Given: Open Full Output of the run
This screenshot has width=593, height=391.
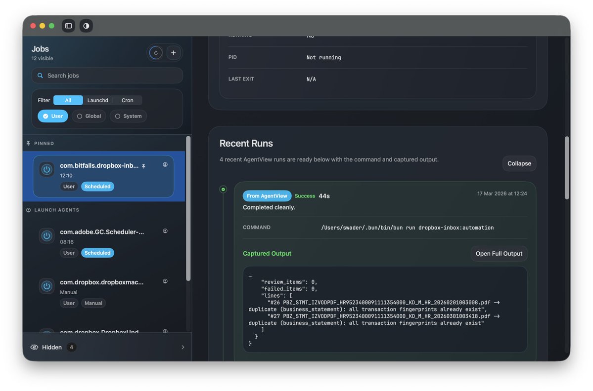Looking at the screenshot, I should point(499,254).
